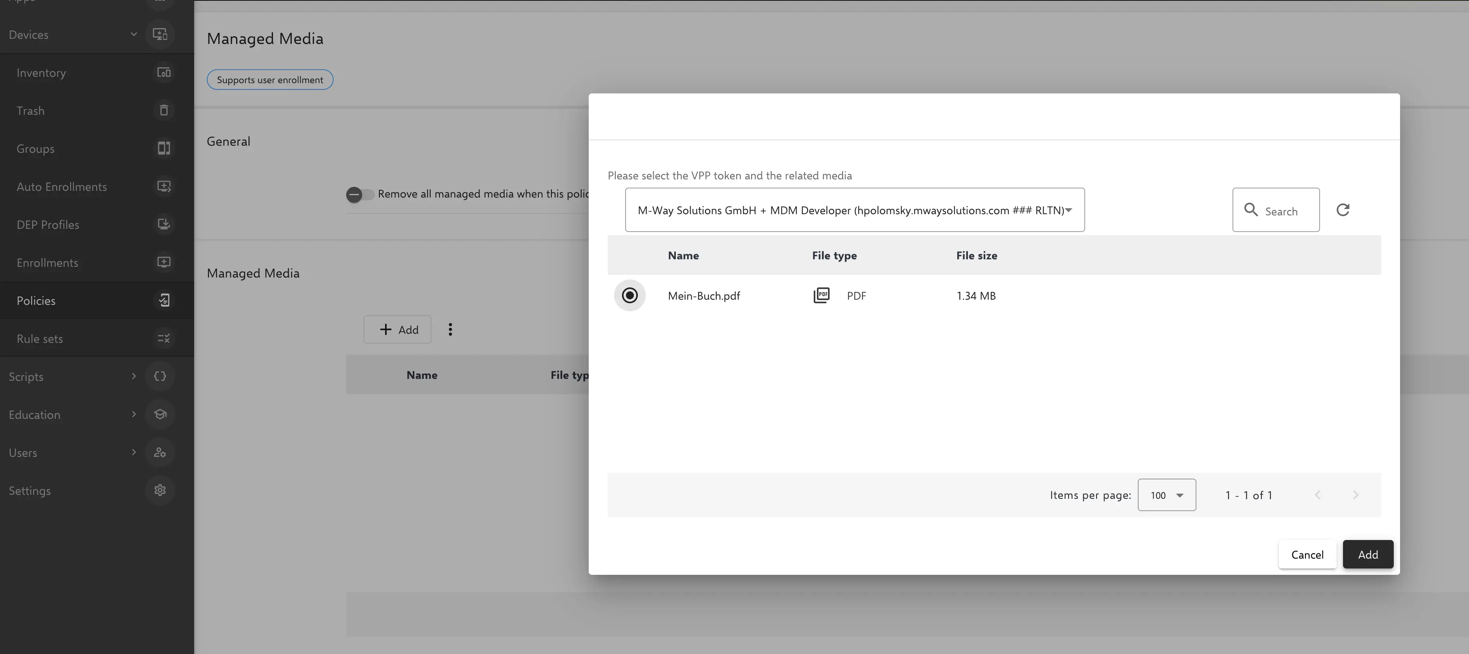Click the refresh icon beside Search
The height and width of the screenshot is (654, 1469).
pos(1342,210)
